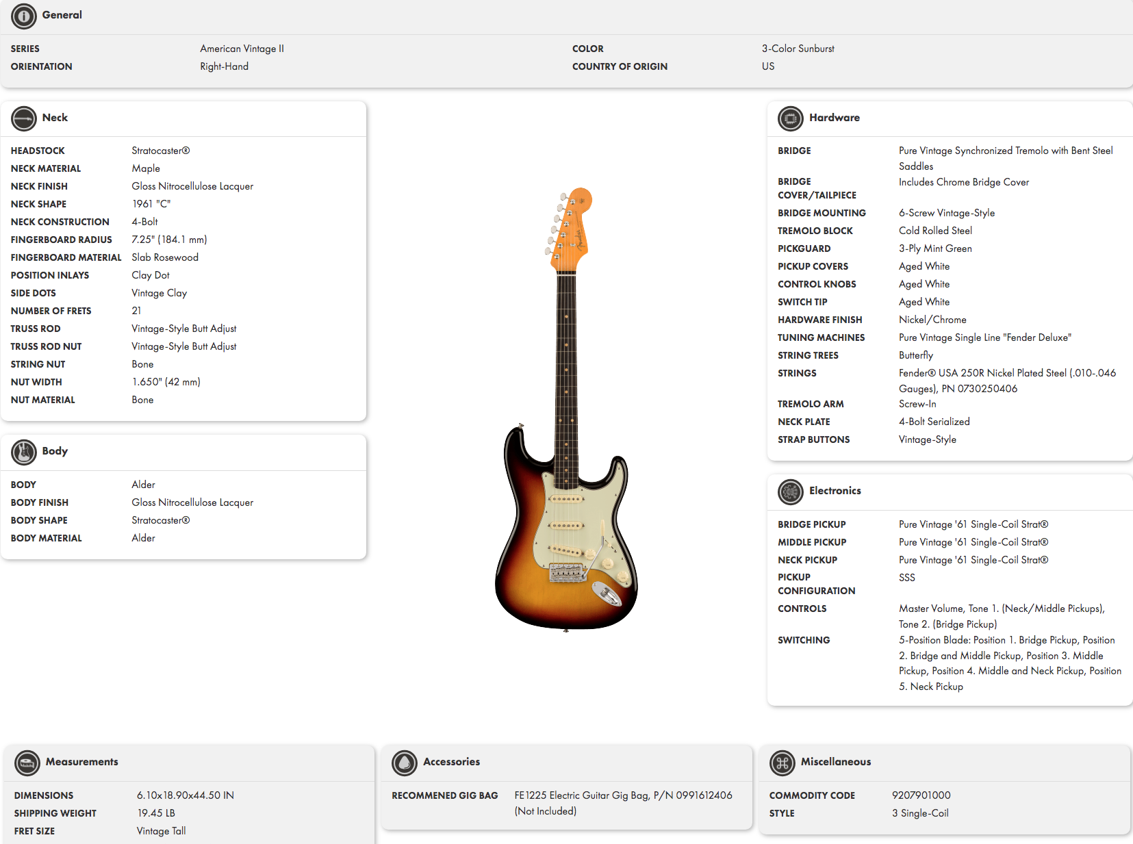Screen dimensions: 1133x844
Task: Click the 'NUMBER OF FRETS' label
Action: point(51,311)
